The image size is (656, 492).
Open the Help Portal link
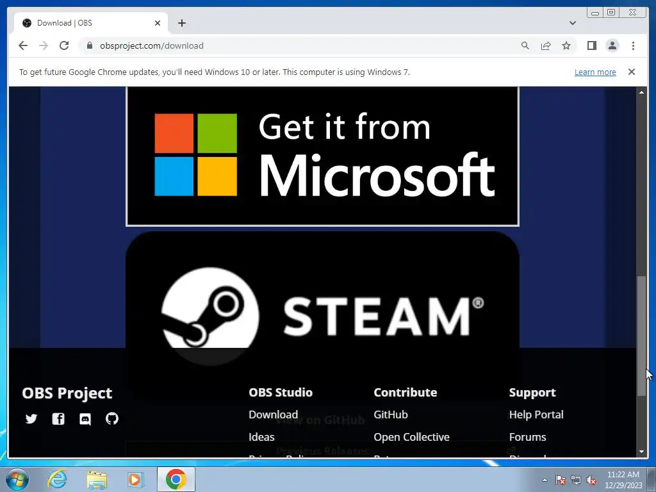536,414
